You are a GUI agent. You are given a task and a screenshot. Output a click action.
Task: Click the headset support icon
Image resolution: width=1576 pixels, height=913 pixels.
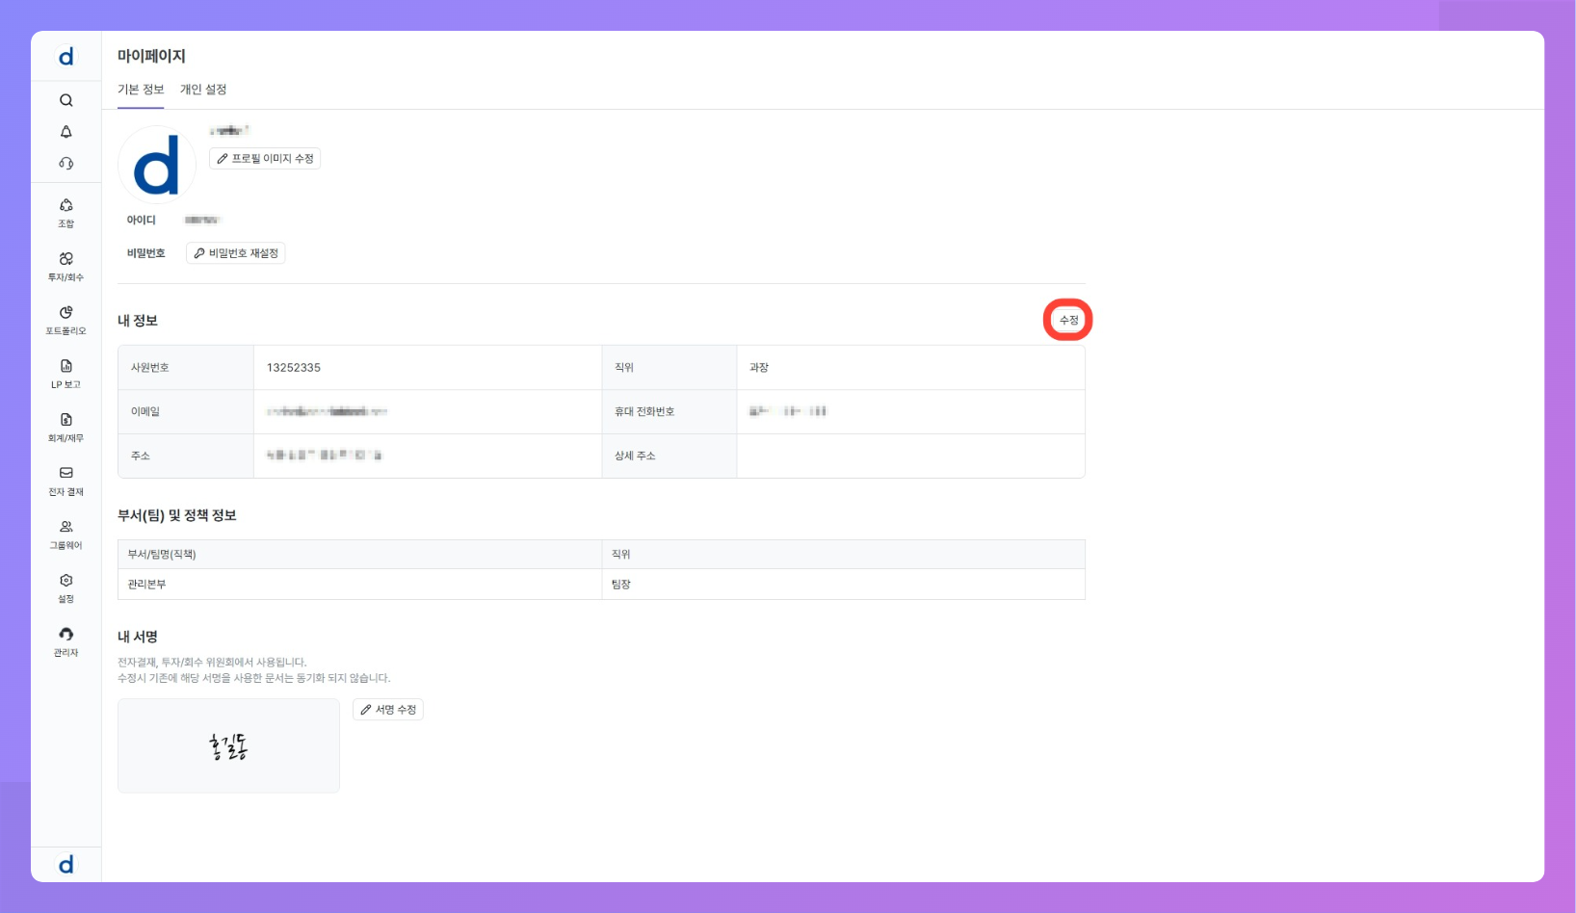tap(66, 164)
